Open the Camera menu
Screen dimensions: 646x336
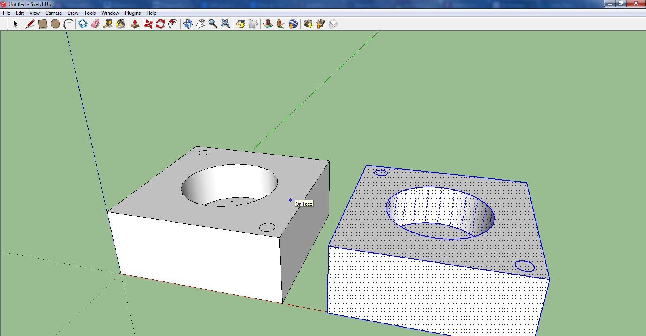[x=53, y=13]
